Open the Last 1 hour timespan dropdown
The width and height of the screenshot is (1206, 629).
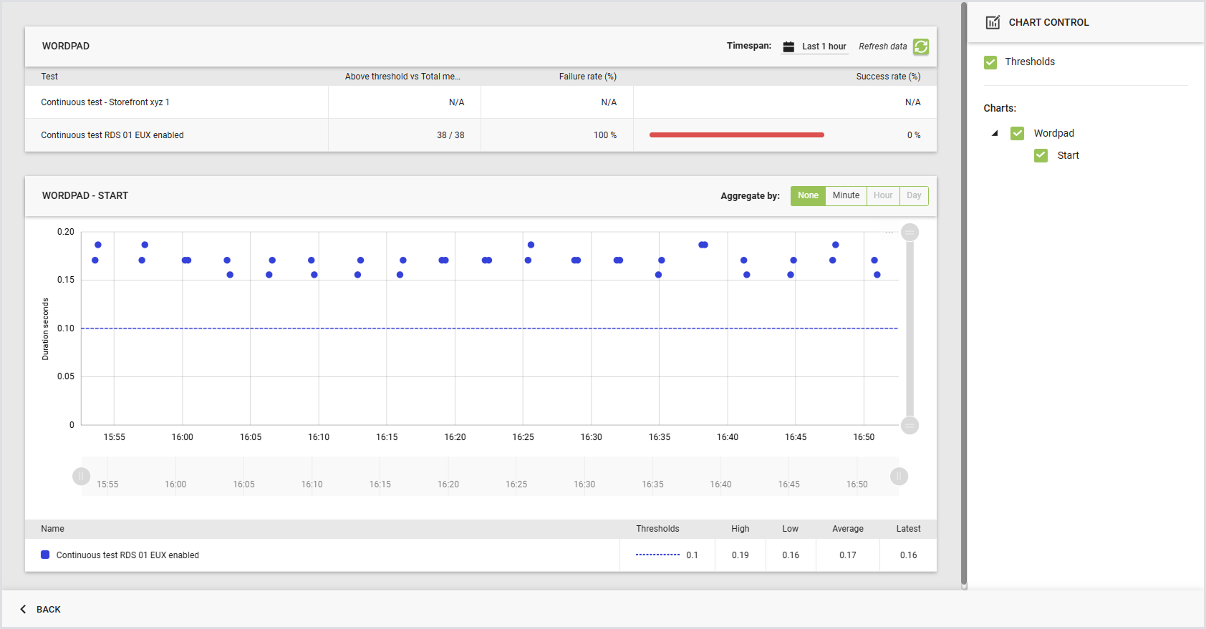pyautogui.click(x=824, y=47)
